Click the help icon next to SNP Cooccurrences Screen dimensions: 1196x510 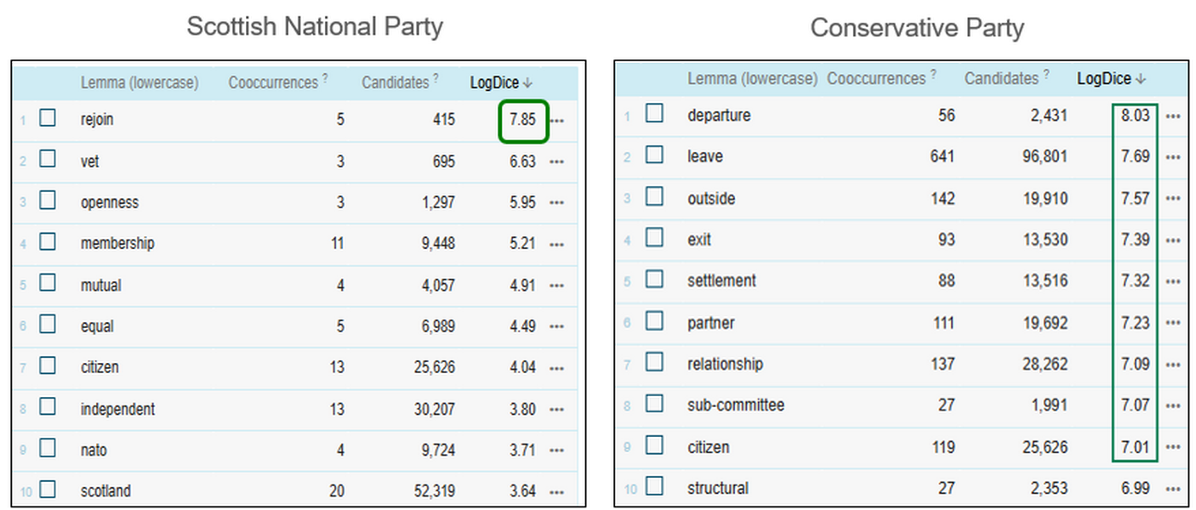click(x=325, y=79)
